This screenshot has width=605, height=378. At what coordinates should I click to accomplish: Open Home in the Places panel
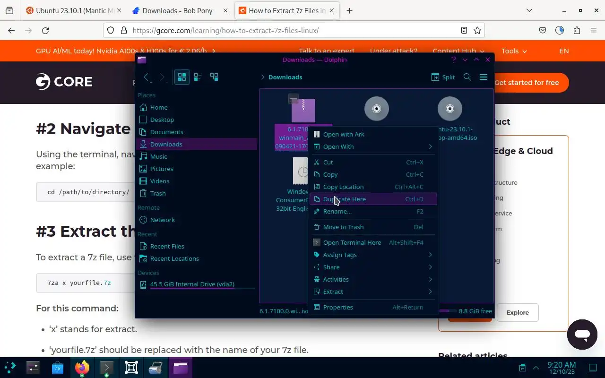(197, 107)
